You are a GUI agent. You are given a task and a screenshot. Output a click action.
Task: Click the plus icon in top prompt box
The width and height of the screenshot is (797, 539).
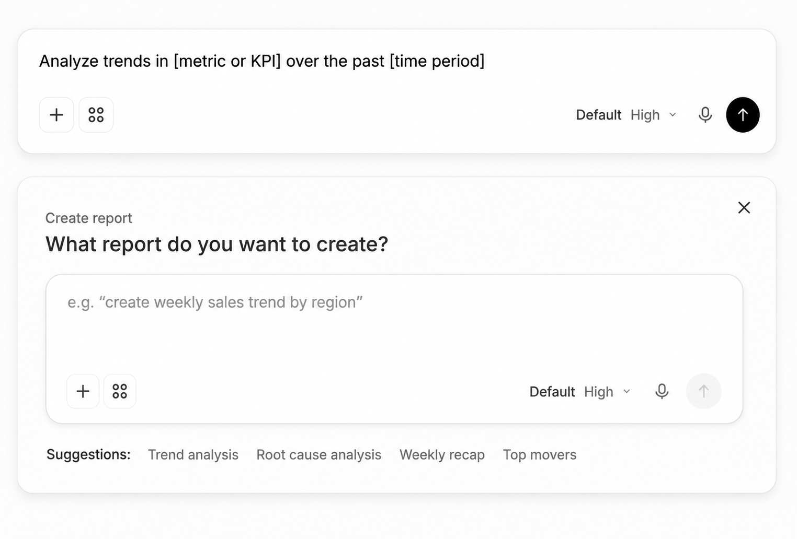(x=56, y=115)
